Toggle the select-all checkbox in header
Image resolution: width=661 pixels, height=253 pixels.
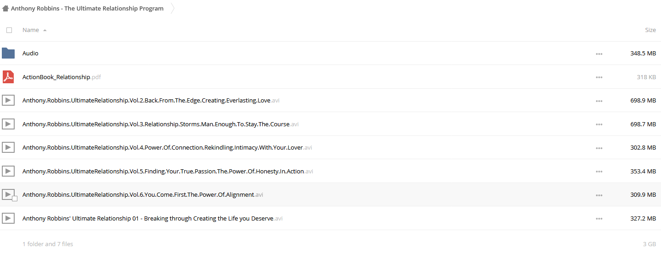coord(9,30)
